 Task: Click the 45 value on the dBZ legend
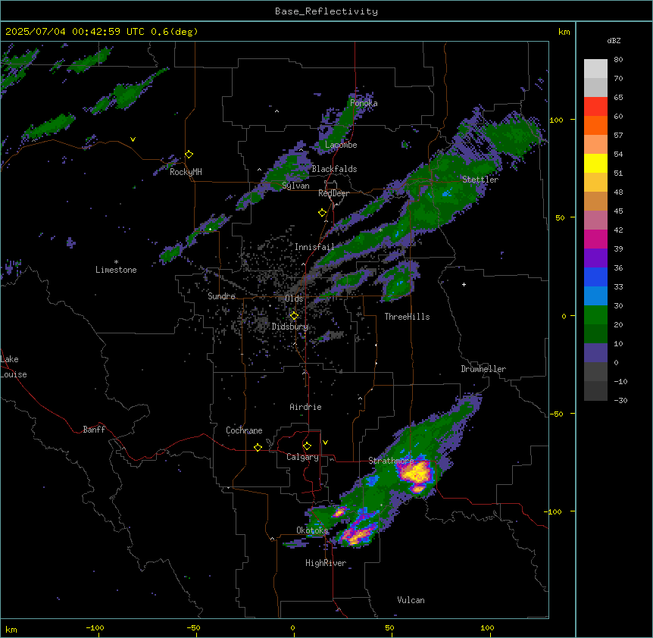pos(618,211)
